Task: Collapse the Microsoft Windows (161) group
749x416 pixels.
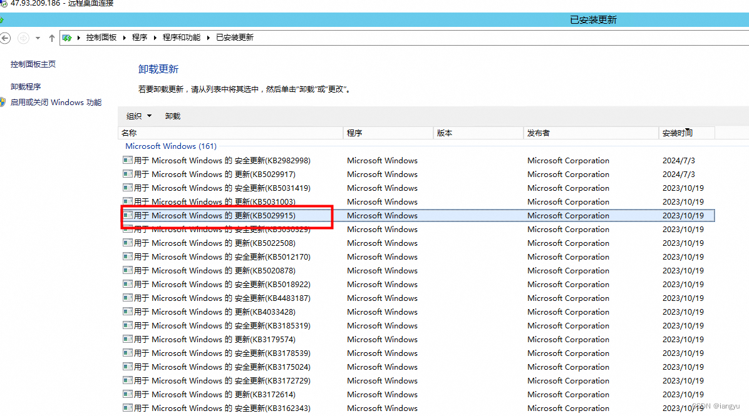Action: (170, 146)
